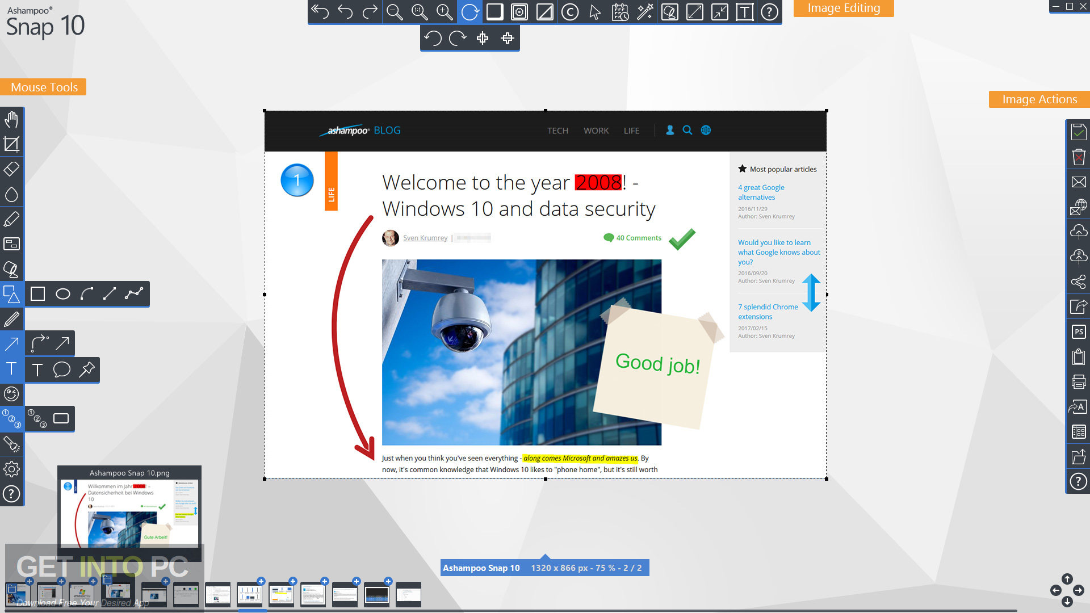Zoom in using the plus magnifier
1090x613 pixels.
point(445,12)
